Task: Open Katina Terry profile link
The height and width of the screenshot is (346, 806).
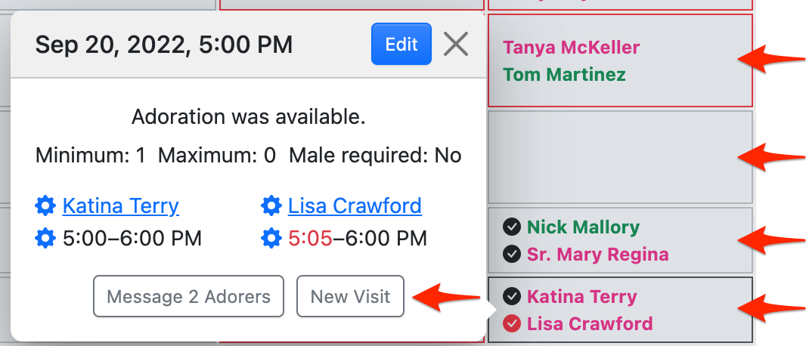Action: [x=120, y=205]
